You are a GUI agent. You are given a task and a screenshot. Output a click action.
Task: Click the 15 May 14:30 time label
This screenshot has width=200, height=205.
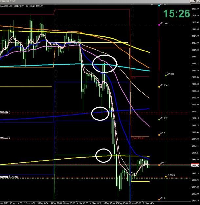click(29, 203)
